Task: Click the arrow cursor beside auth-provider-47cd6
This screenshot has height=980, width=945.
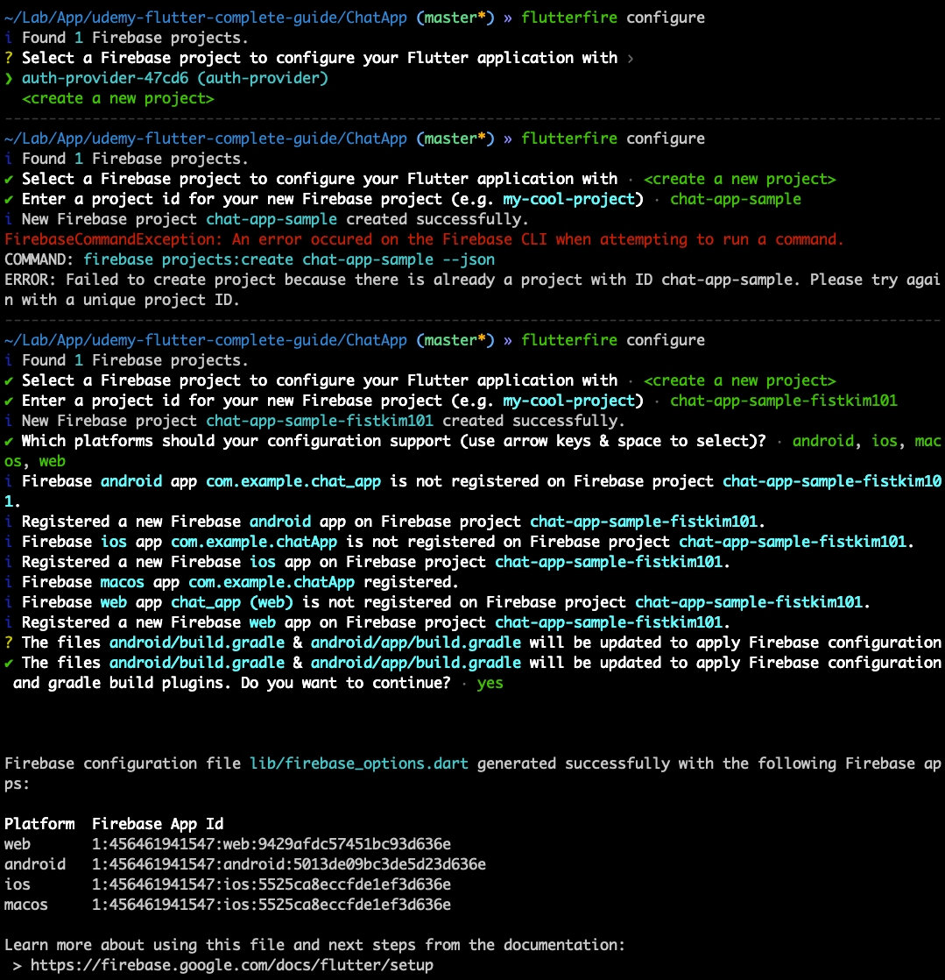Action: point(9,78)
